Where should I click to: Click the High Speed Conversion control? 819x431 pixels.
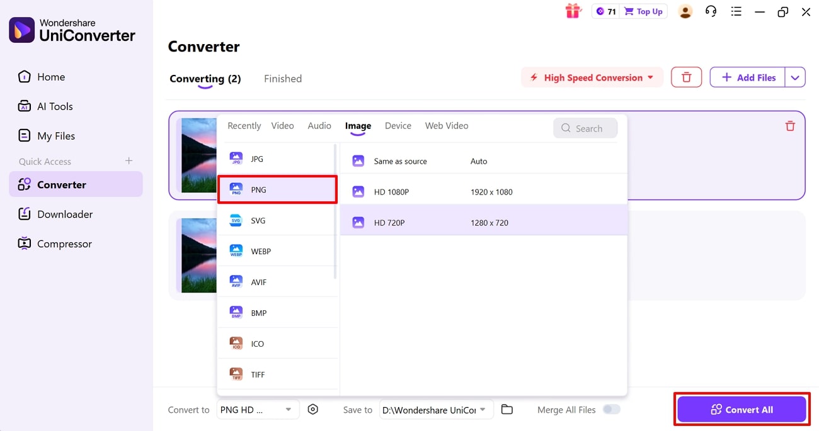coord(591,77)
